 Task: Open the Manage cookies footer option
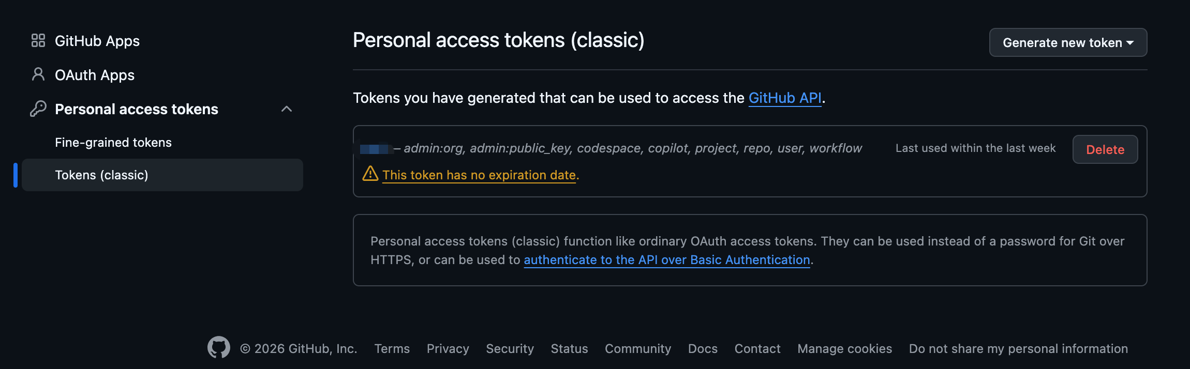(x=844, y=348)
